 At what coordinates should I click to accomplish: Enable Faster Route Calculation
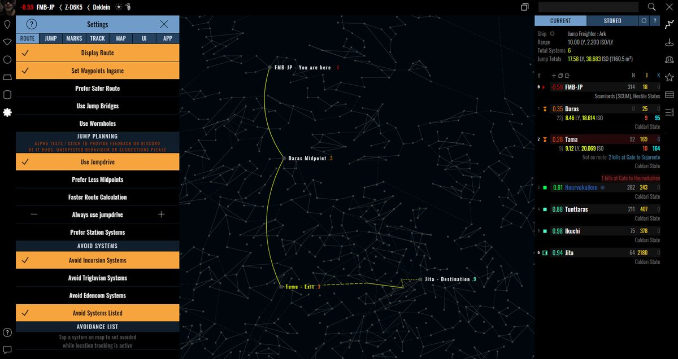(98, 197)
